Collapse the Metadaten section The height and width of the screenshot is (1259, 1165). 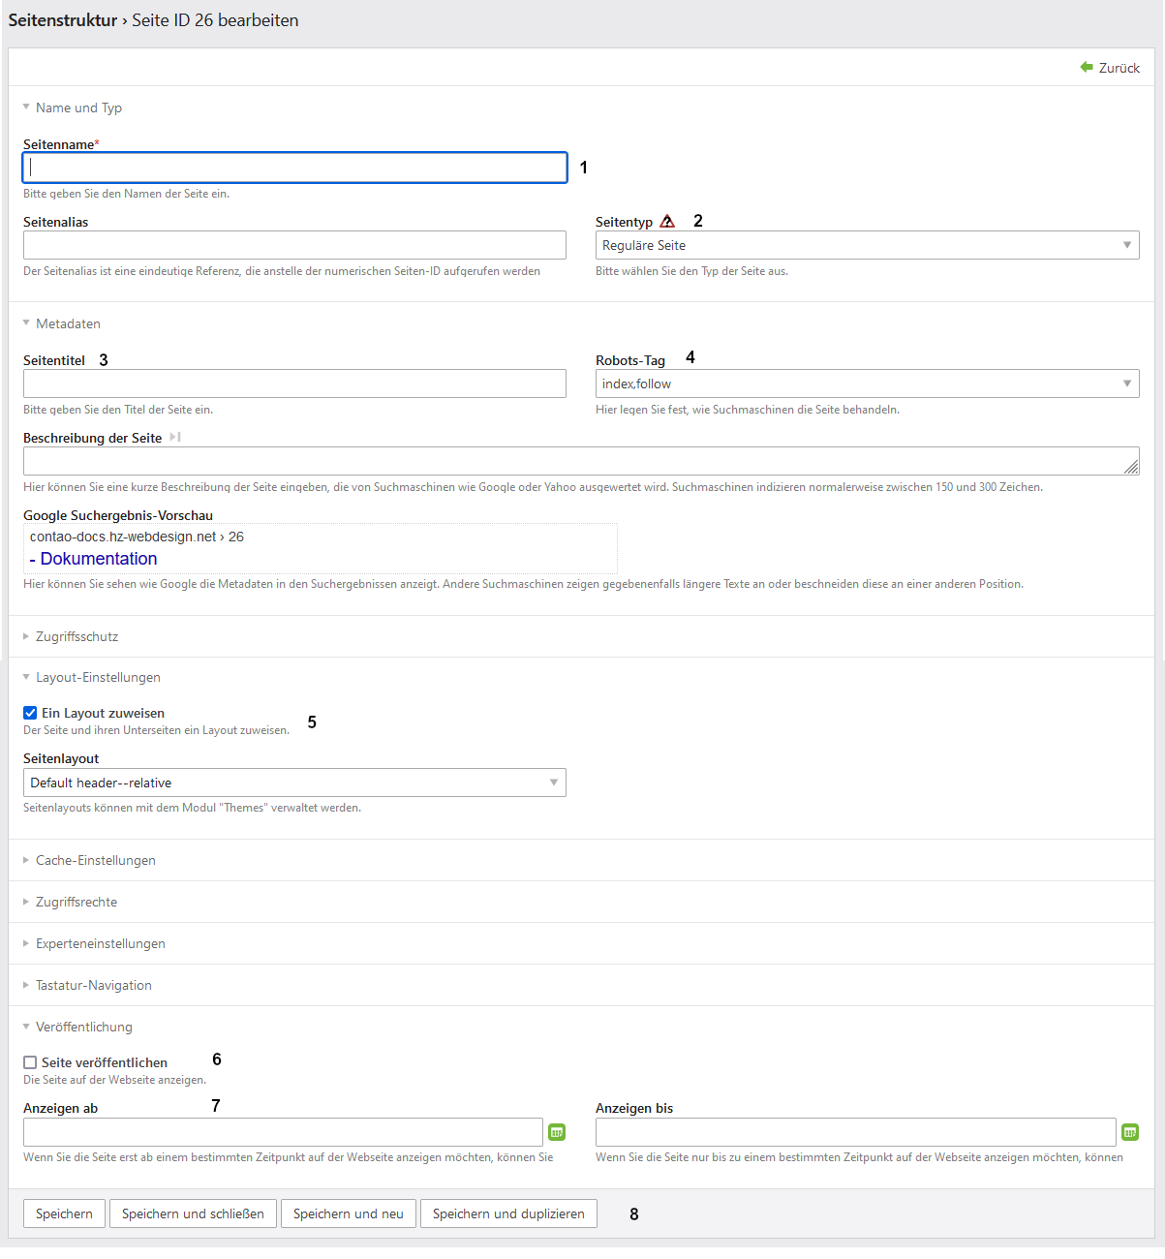68,323
